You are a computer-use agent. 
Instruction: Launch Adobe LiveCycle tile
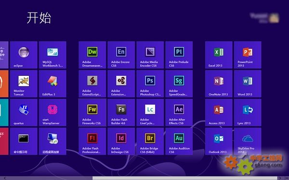[x=150, y=112]
